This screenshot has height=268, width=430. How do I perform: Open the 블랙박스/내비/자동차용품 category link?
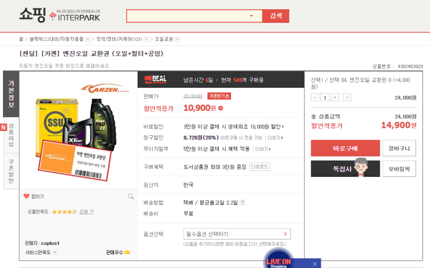tap(57, 39)
